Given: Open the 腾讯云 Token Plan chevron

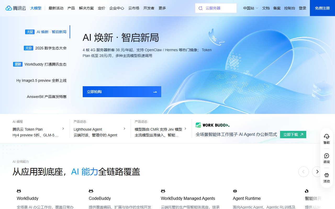Looking at the screenshot, I should coord(63,129).
